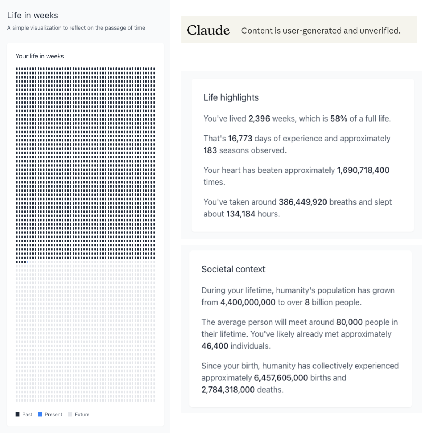Click the 1,690,718,400 heartbeat count
433x433 pixels.
tap(363, 170)
